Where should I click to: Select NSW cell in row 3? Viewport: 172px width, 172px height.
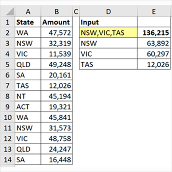(28, 43)
